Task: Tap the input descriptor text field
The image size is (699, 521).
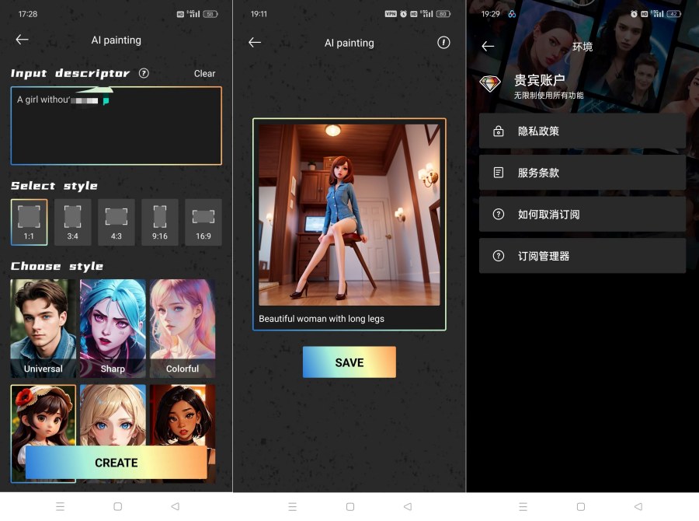Action: (x=116, y=124)
